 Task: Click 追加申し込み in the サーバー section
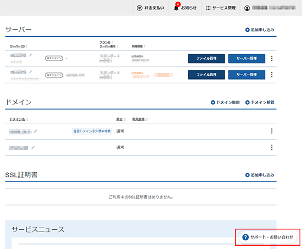(x=260, y=30)
